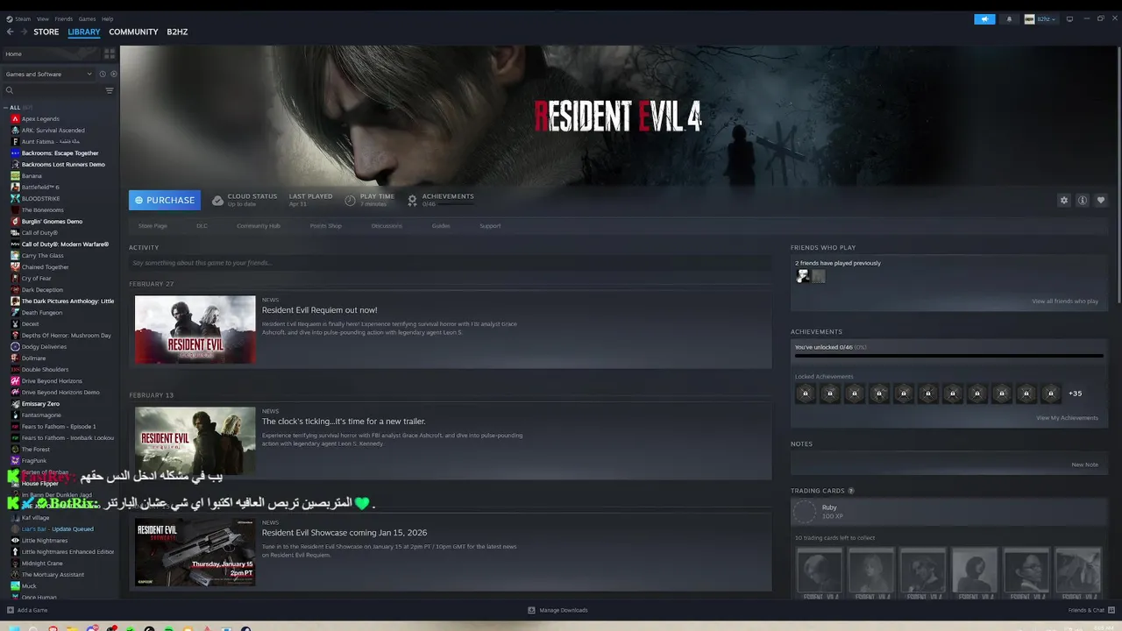Open the Community Hub link

(x=259, y=226)
